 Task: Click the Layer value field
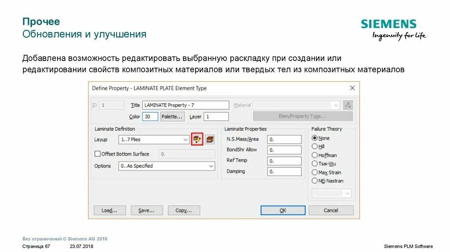216,117
